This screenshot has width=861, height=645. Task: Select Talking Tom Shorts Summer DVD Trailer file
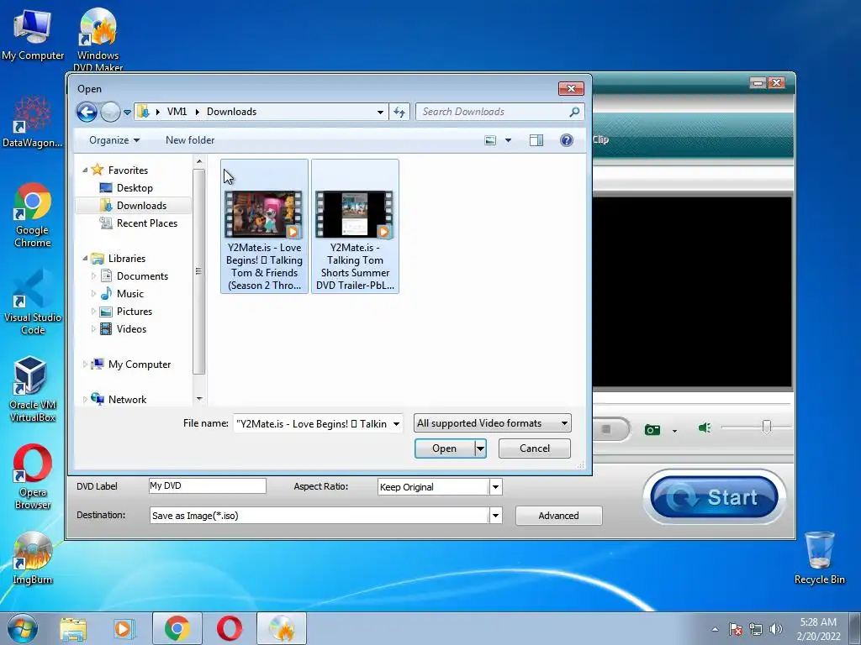click(356, 227)
